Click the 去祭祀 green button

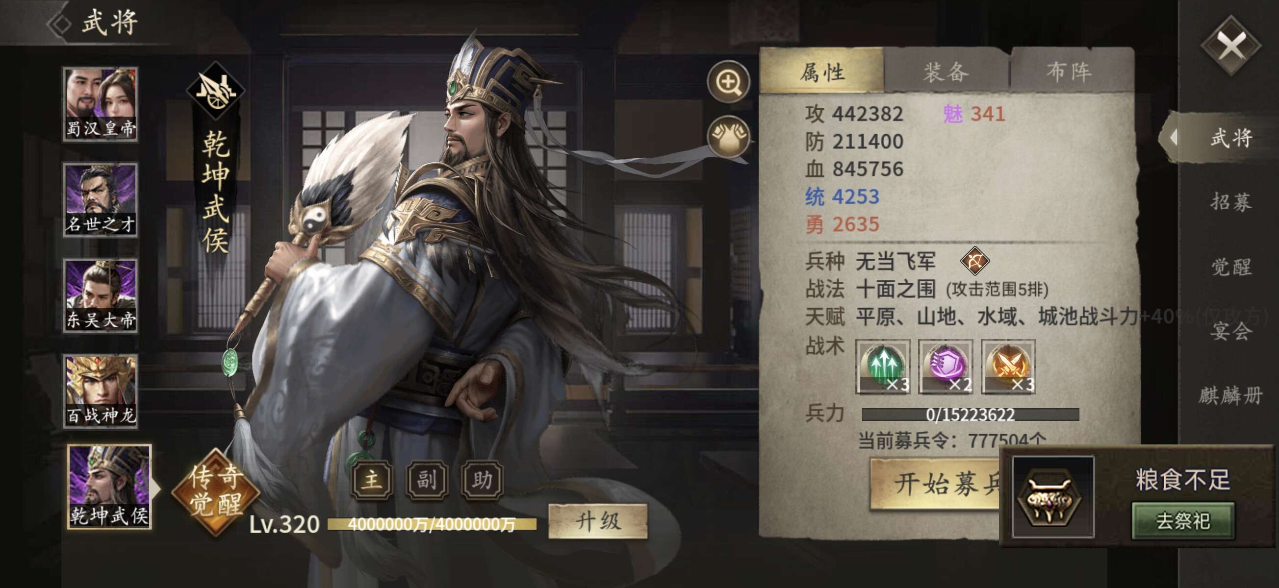pyautogui.click(x=1183, y=521)
